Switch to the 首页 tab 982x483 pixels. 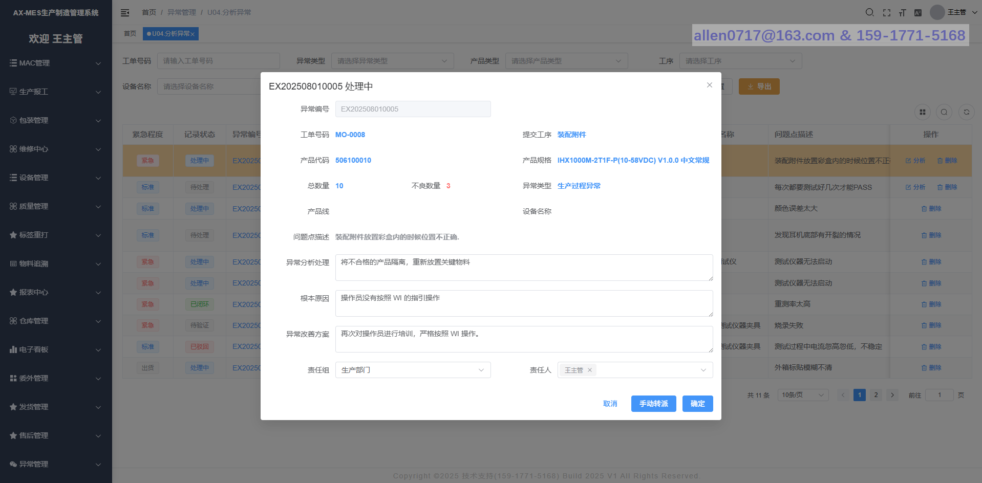pos(130,34)
